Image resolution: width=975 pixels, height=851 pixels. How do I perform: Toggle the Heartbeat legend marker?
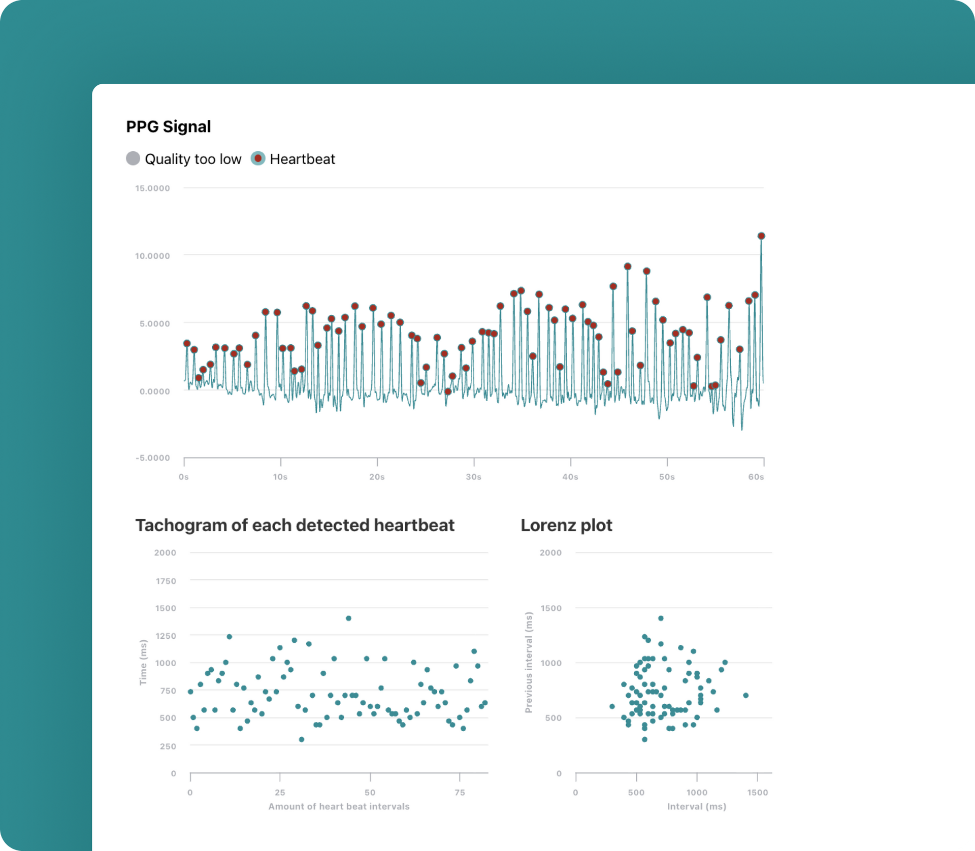[x=258, y=158]
